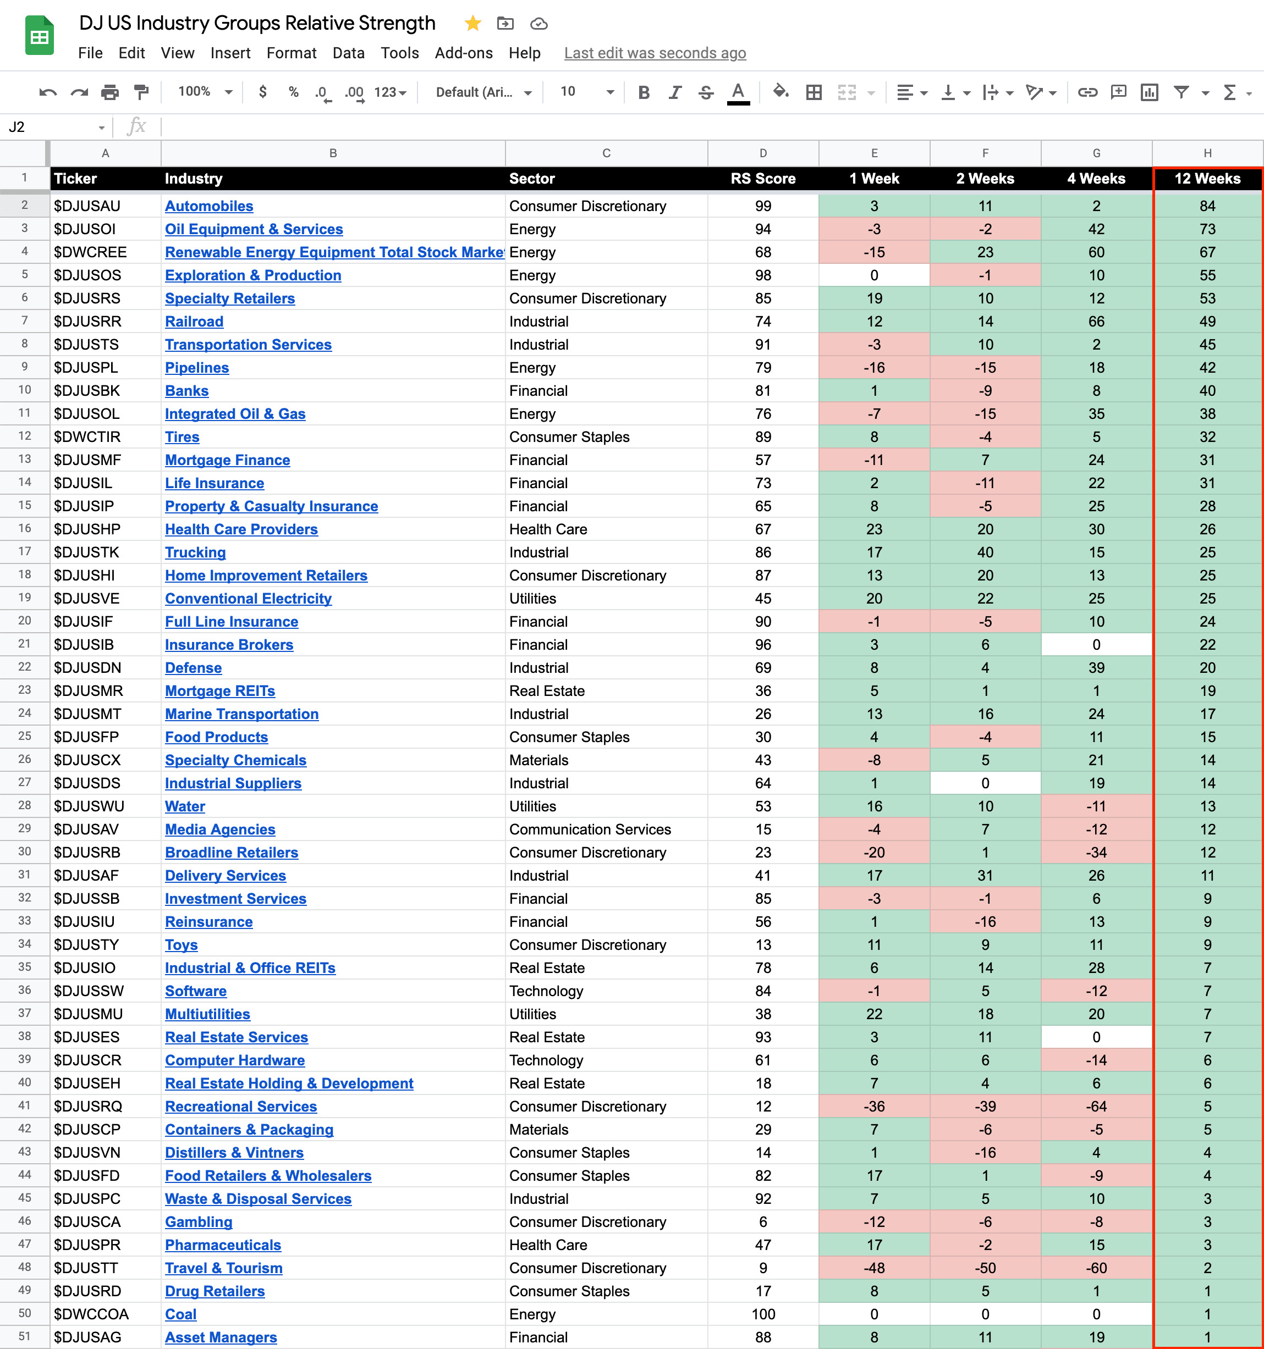The width and height of the screenshot is (1264, 1349).
Task: Click the Undo arrow icon
Action: click(47, 92)
